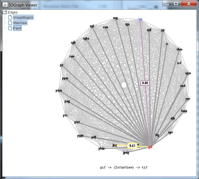Select the ImageMagick tree item

[23, 18]
